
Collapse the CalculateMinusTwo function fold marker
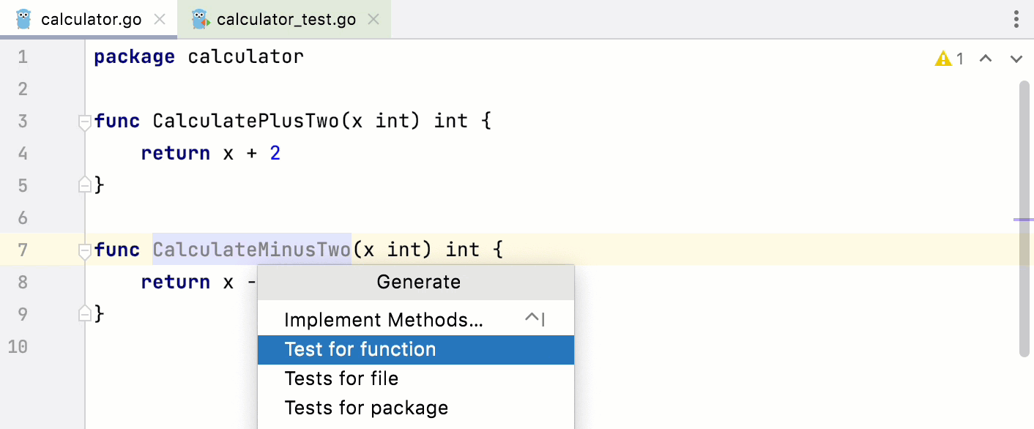coord(85,250)
